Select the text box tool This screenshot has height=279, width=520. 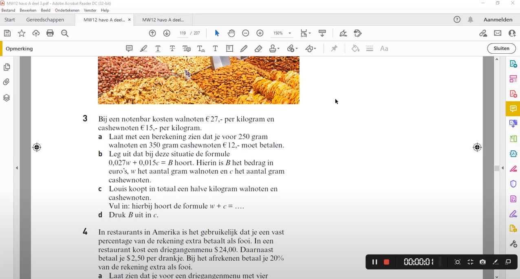230,49
